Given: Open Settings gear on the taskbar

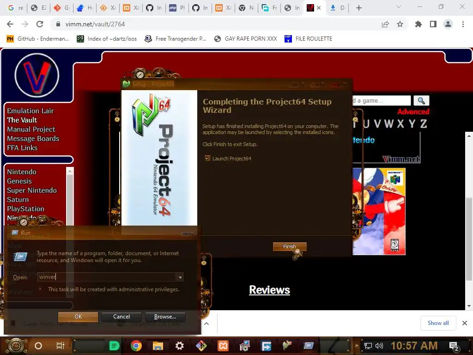Looking at the screenshot, I should 180,346.
